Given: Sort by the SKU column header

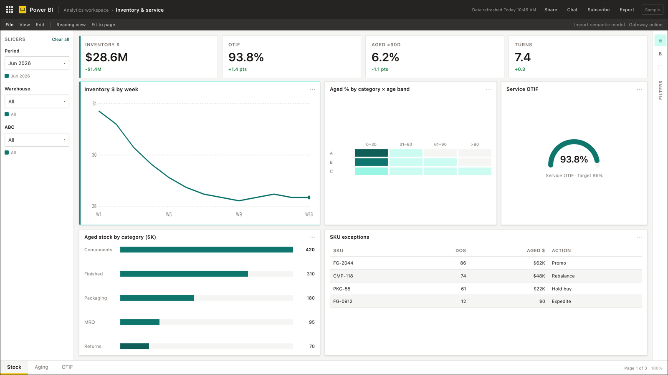Looking at the screenshot, I should 338,250.
